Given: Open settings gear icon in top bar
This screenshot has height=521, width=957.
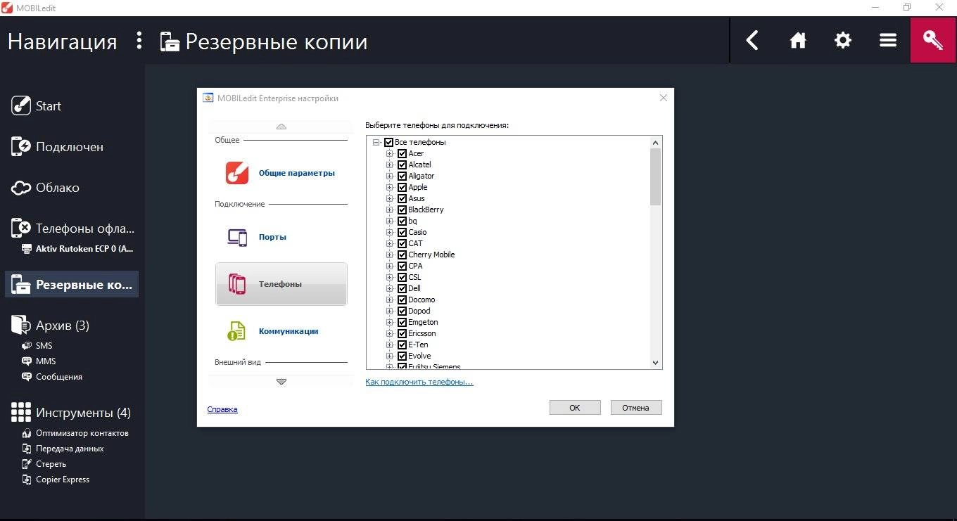Looking at the screenshot, I should click(842, 40).
